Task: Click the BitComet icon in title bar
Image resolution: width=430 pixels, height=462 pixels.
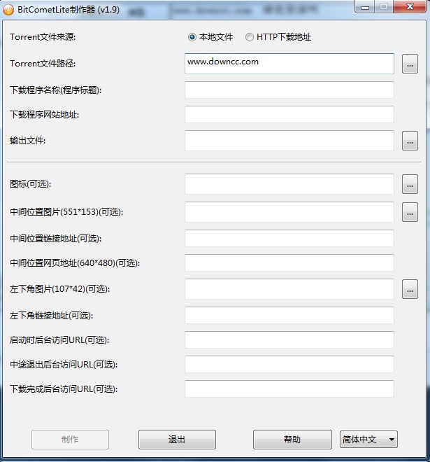Action: (8, 9)
